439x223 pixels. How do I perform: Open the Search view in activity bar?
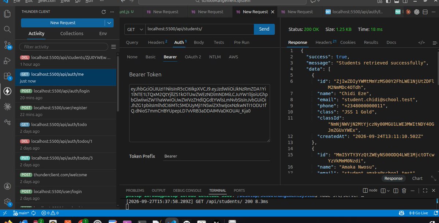pos(7,29)
